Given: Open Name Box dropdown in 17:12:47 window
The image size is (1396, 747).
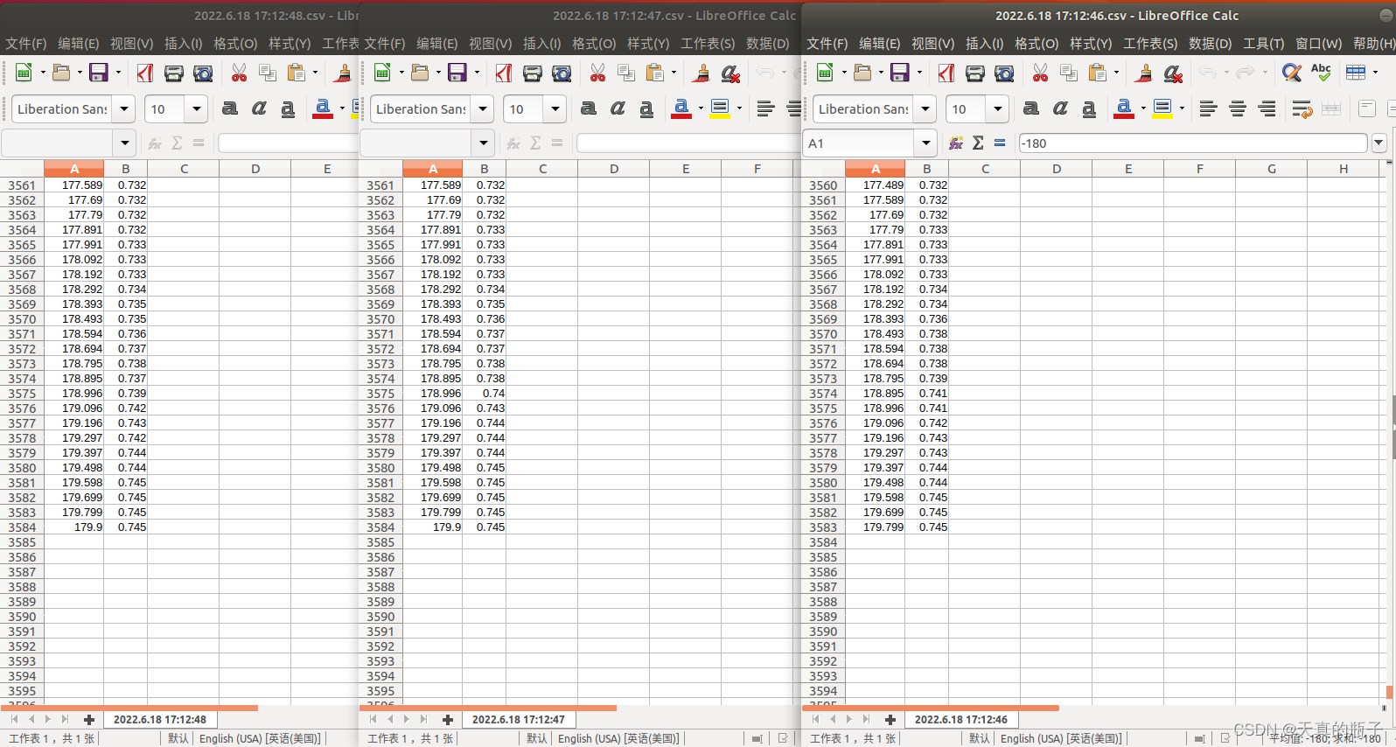Looking at the screenshot, I should coord(483,143).
